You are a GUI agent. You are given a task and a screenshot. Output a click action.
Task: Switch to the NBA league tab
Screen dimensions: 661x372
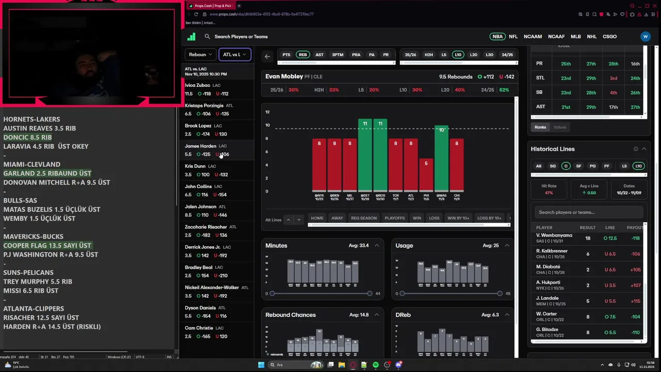coord(497,37)
